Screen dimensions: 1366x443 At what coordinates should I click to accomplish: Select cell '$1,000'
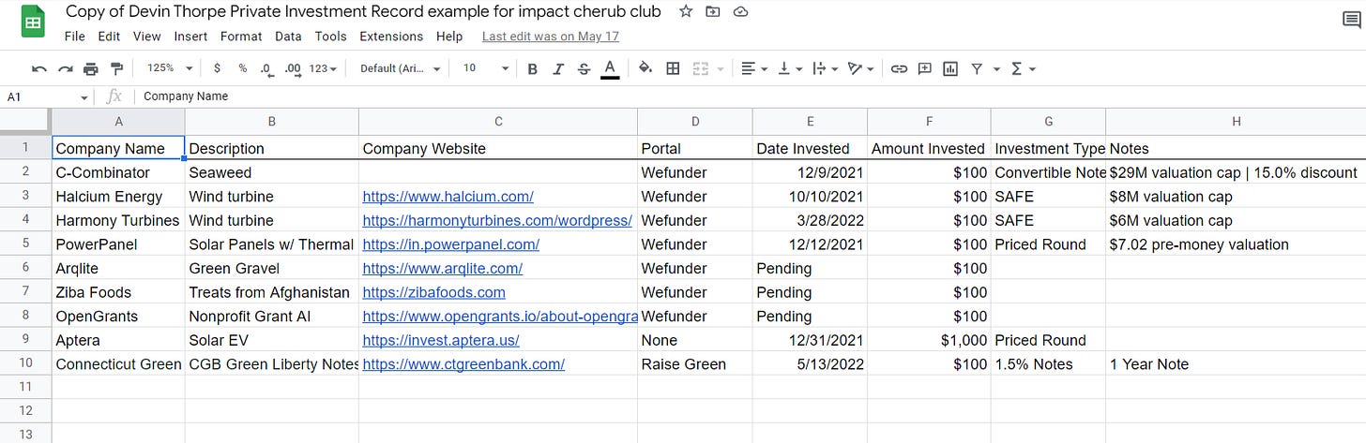pyautogui.click(x=929, y=340)
